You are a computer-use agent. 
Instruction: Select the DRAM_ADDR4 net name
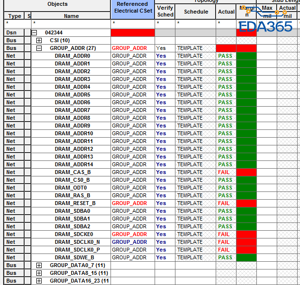pyautogui.click(x=72, y=87)
